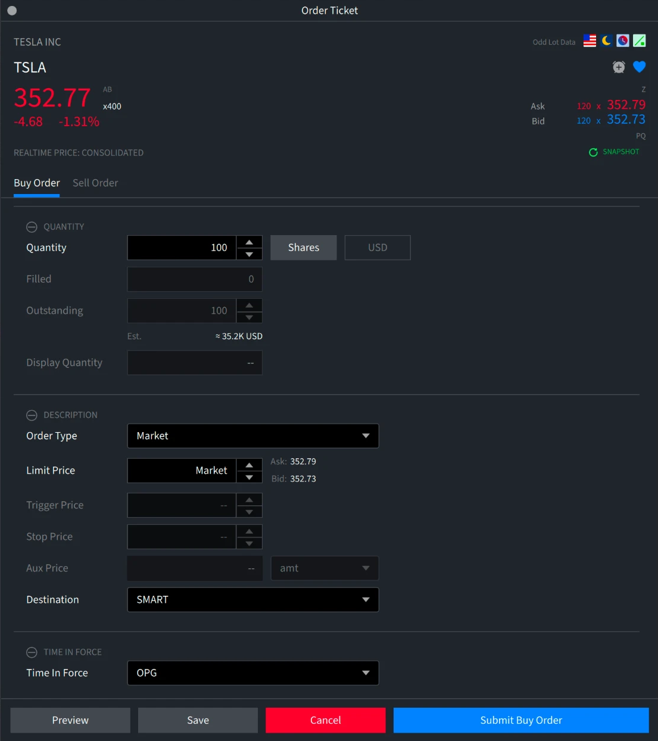Click the Display Quantity field
The width and height of the screenshot is (658, 741).
[x=195, y=363]
